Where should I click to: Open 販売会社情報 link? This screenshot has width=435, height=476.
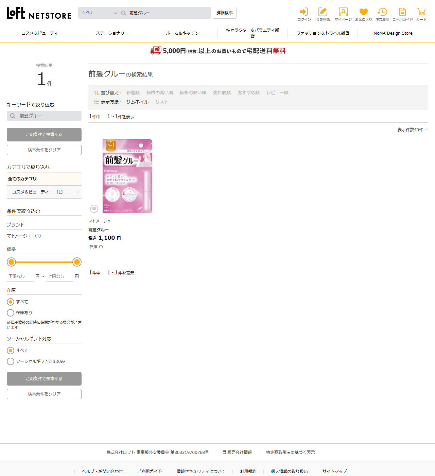click(x=237, y=453)
